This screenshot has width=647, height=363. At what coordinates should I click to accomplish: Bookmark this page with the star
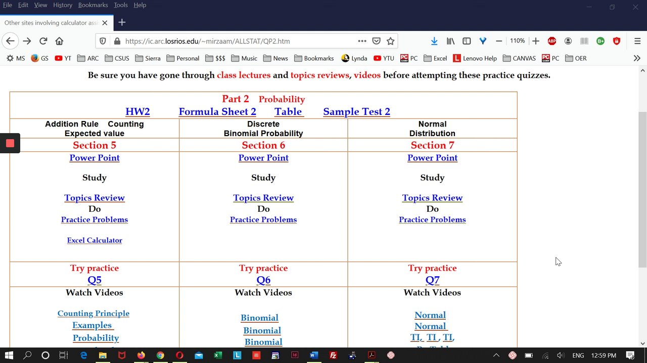click(390, 41)
